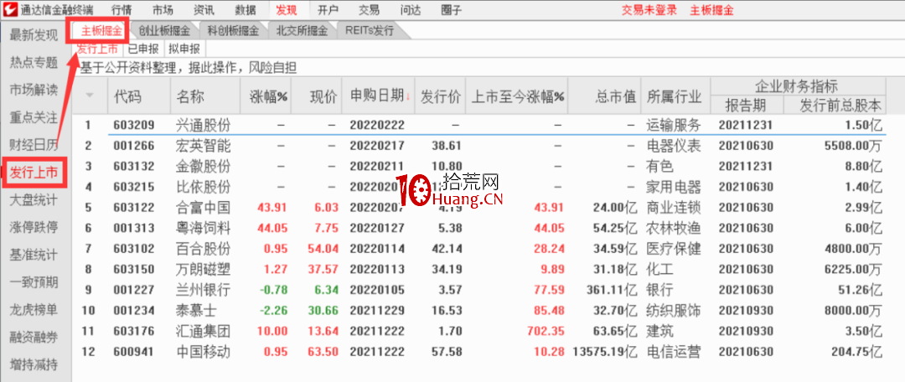Open the 行情 menu

[121, 9]
